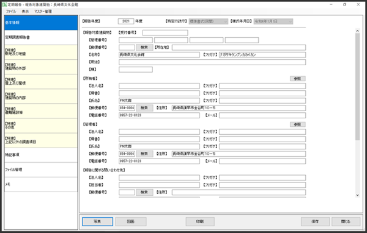Click the 問い合わせ先 住所 field

tap(239, 192)
